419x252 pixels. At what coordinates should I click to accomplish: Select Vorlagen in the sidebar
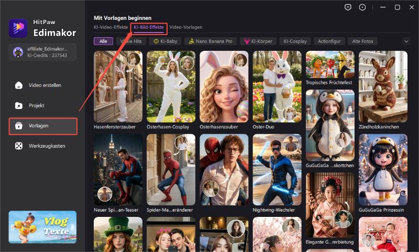(x=43, y=126)
